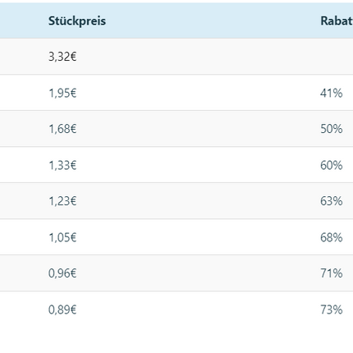This screenshot has height=353, width=353.
Task: Click the blue table header bar
Action: (x=176, y=21)
